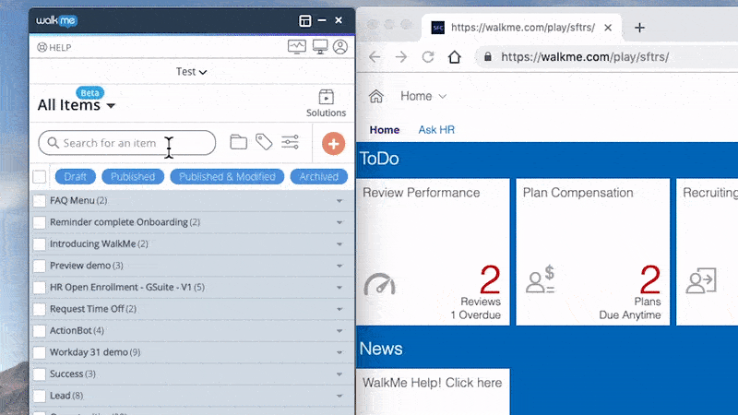Expand the Request Time Off arrow
The image size is (738, 415).
tap(339, 309)
